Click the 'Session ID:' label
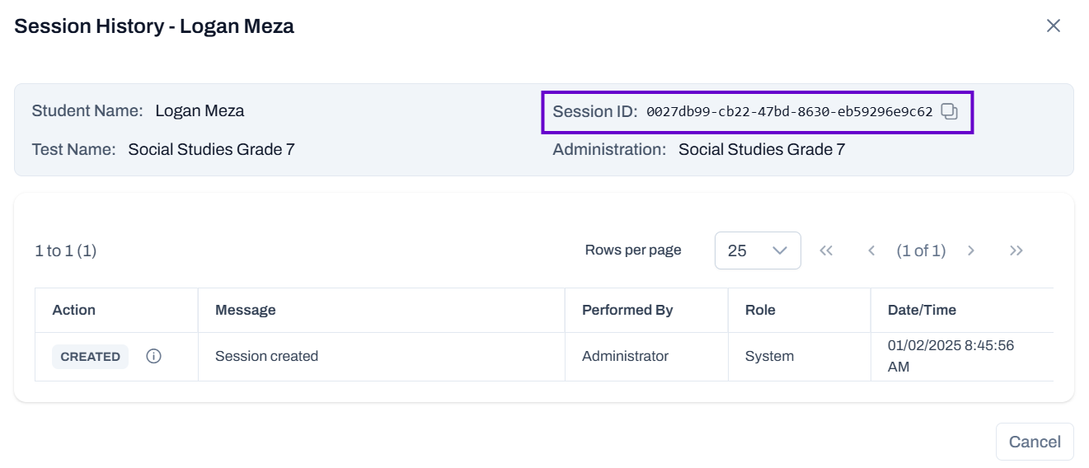The image size is (1089, 468). pyautogui.click(x=595, y=111)
